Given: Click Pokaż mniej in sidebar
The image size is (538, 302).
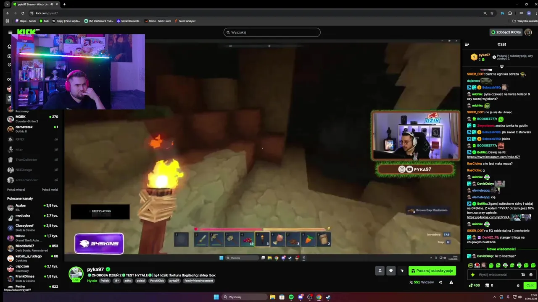Looking at the screenshot, I should point(50,190).
